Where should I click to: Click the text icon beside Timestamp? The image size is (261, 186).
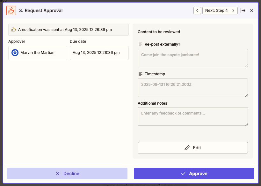141,74
